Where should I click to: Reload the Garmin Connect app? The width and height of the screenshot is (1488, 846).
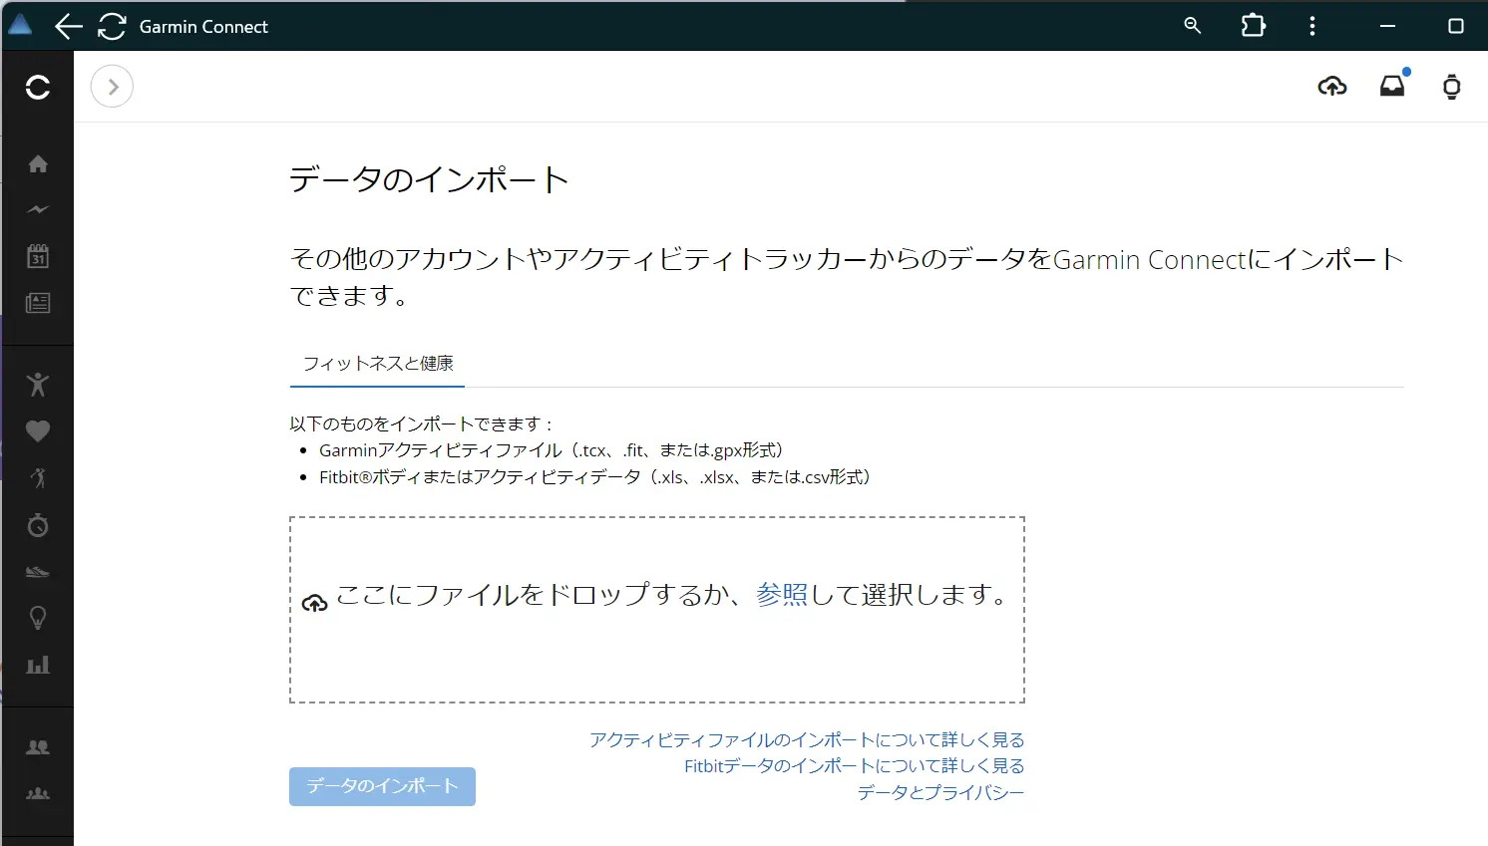coord(112,27)
